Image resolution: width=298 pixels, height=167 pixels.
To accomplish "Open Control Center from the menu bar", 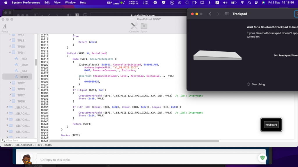I will pyautogui.click(x=256, y=3).
